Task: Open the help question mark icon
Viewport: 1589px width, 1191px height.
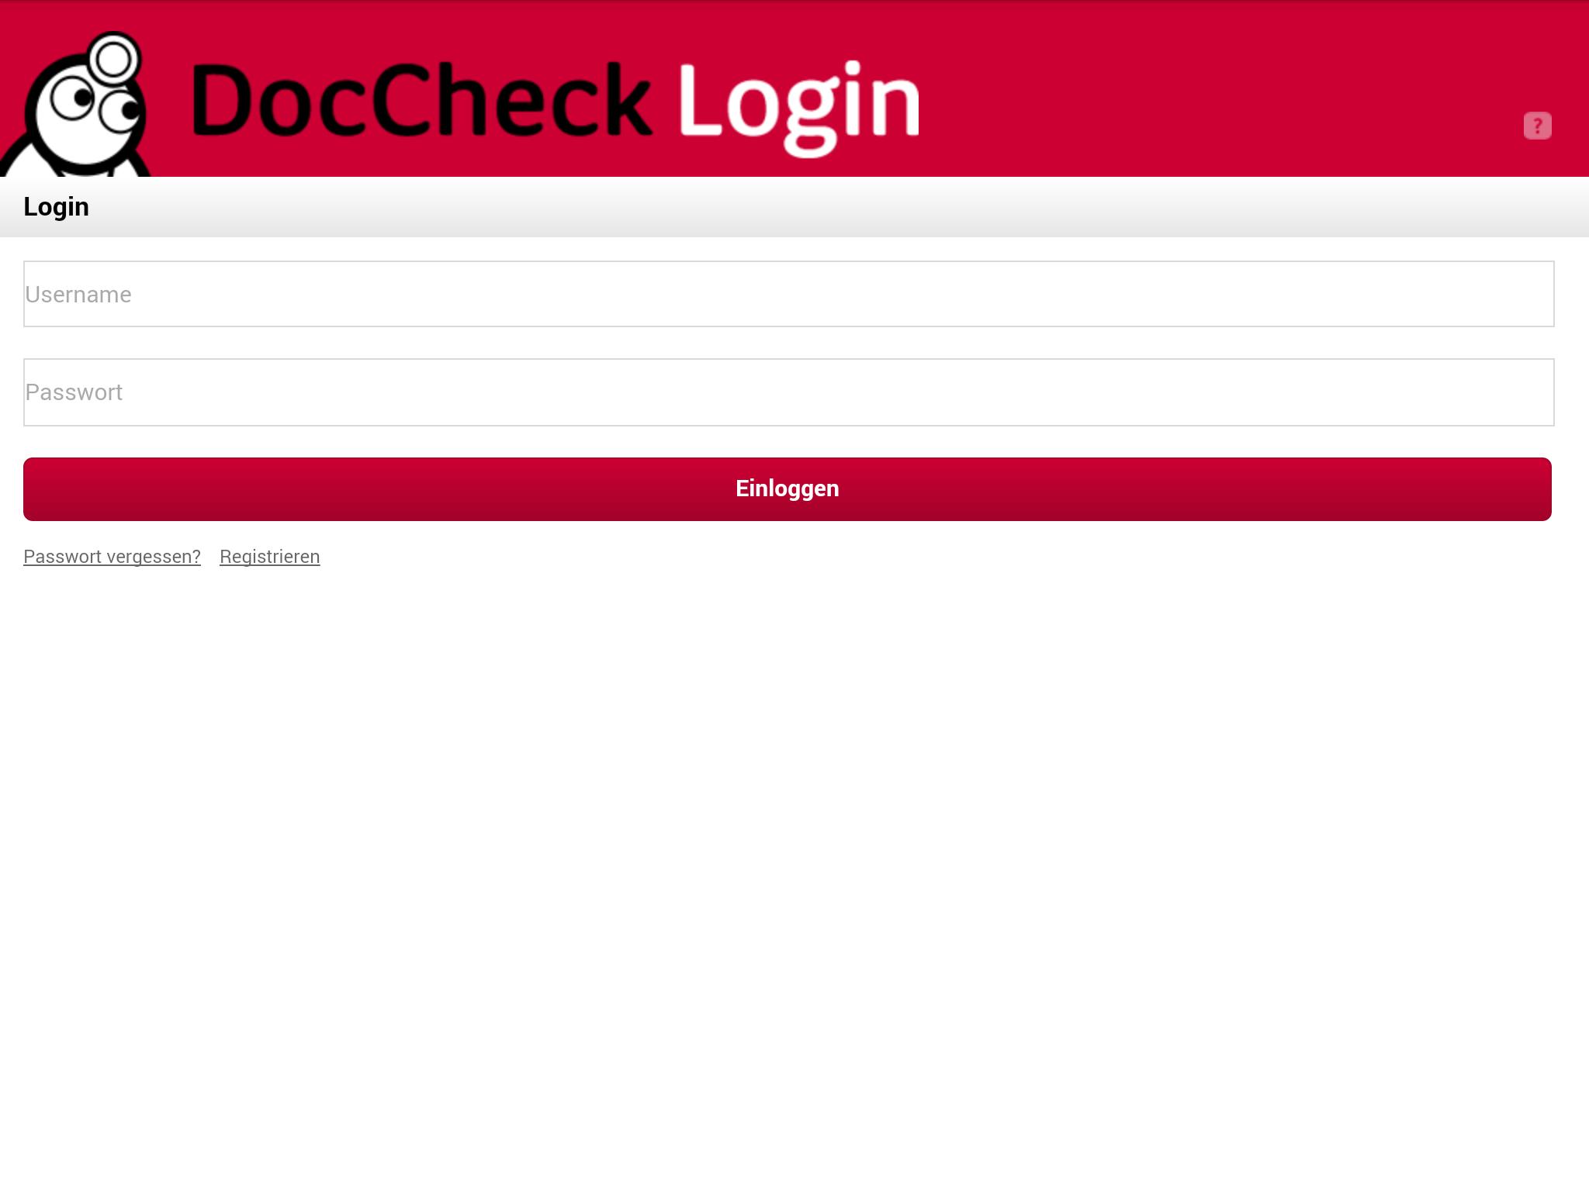Action: pyautogui.click(x=1537, y=126)
